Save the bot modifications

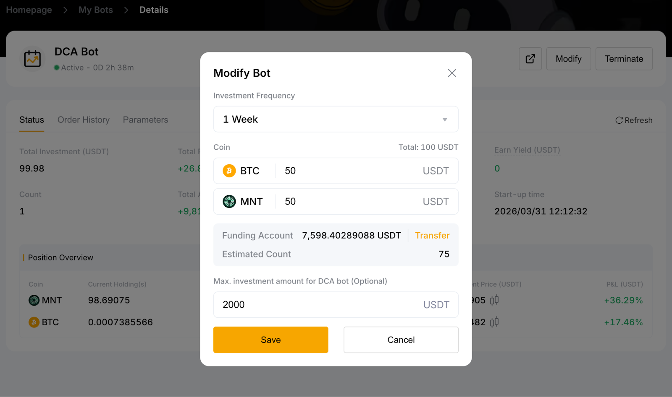click(x=270, y=340)
